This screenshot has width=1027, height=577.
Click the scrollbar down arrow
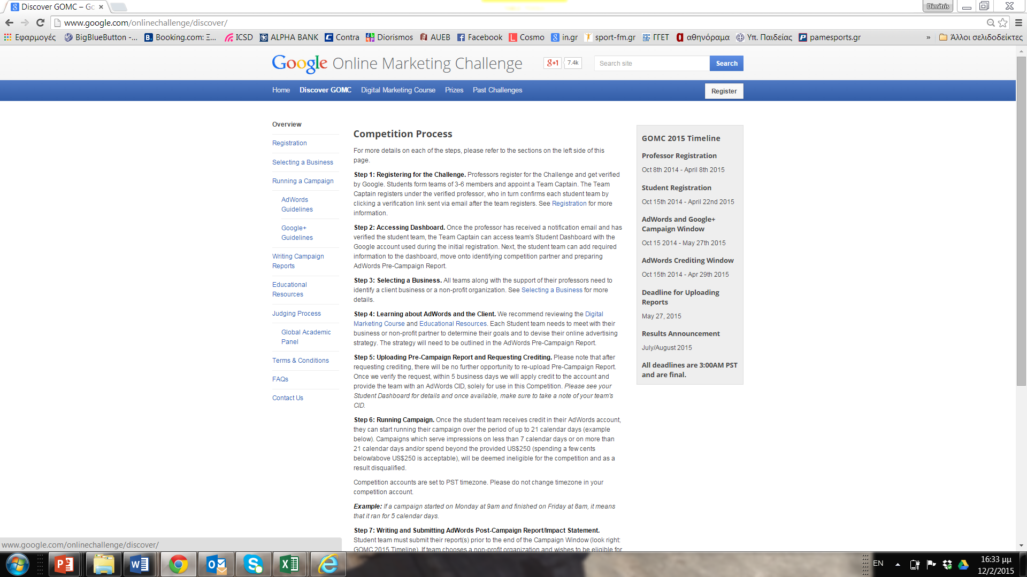(x=1021, y=545)
